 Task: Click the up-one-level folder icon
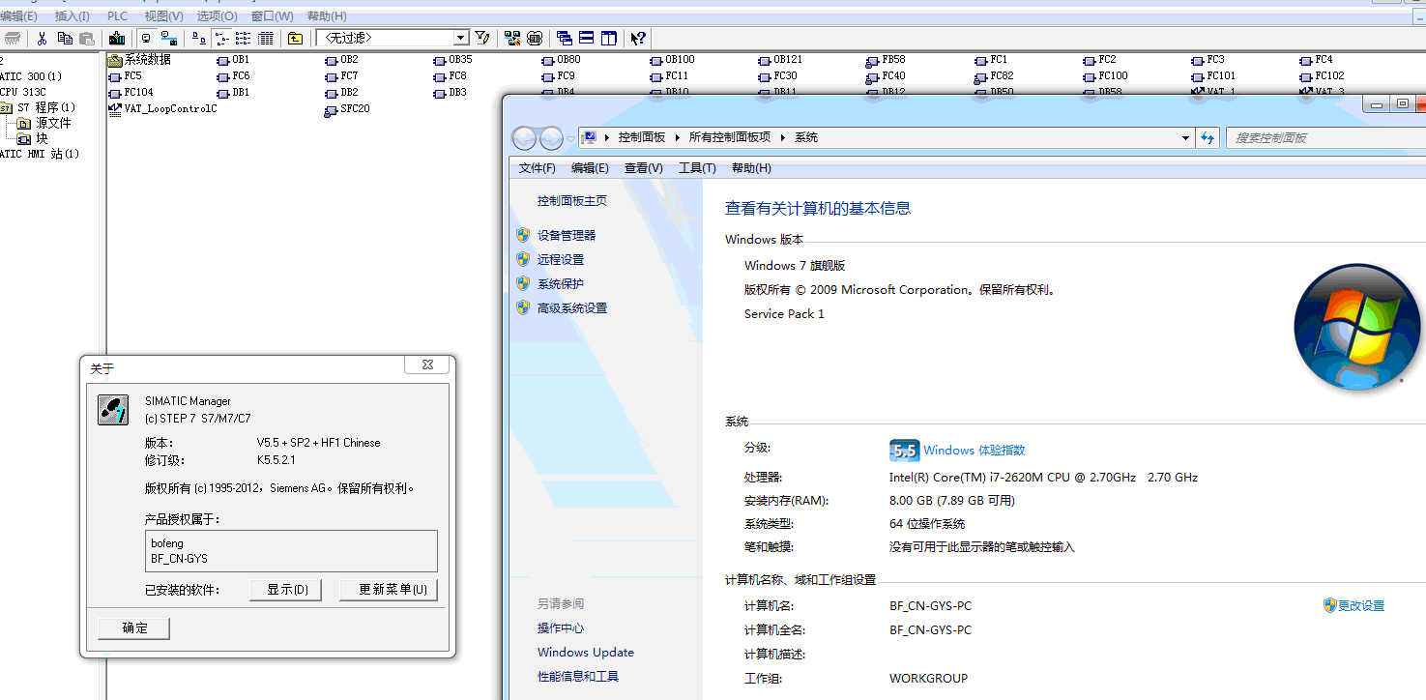pyautogui.click(x=296, y=39)
